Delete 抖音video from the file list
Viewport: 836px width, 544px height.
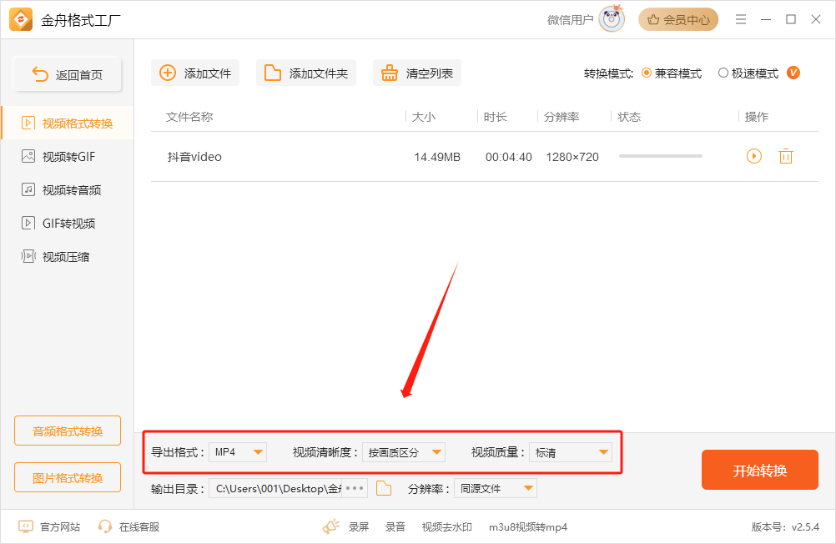[785, 156]
